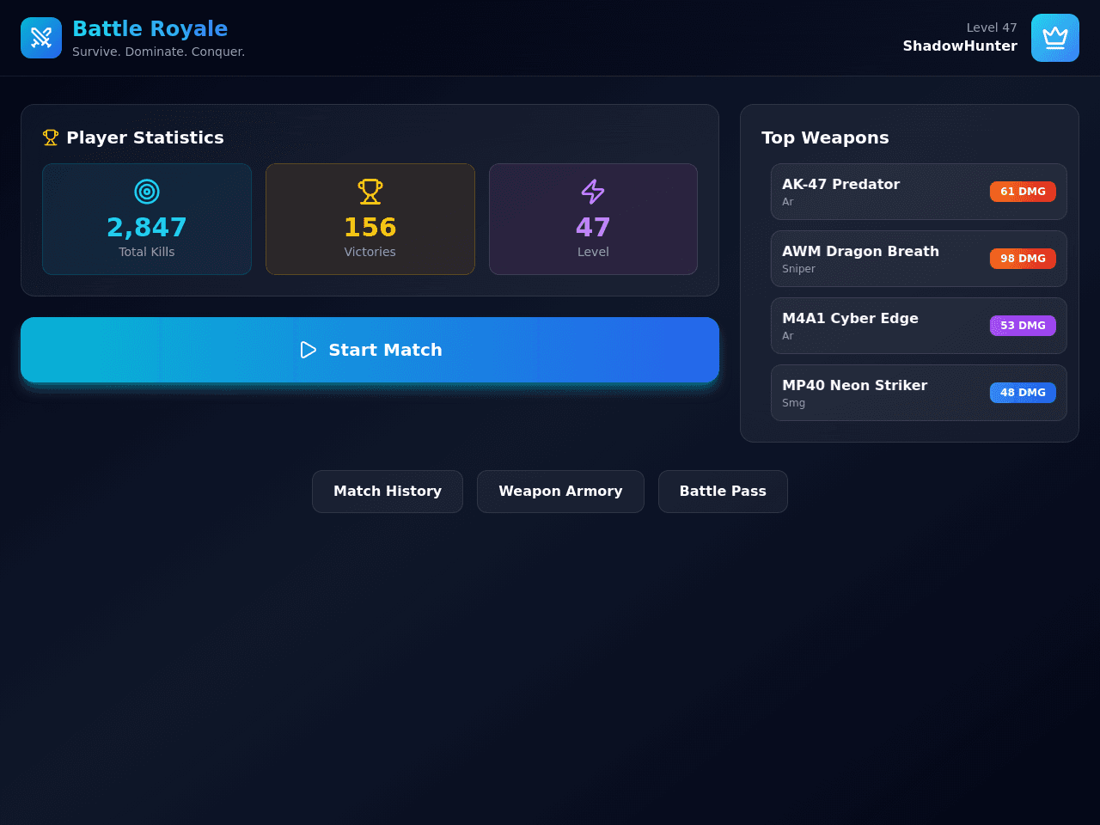Click the Player Statistics heading
Screen dimensions: 1100x825
point(145,137)
